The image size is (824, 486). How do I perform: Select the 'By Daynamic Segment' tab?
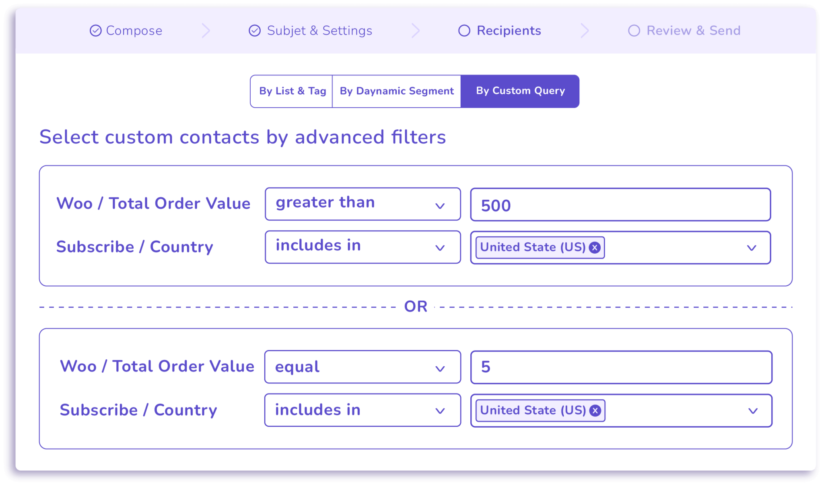[x=396, y=91]
